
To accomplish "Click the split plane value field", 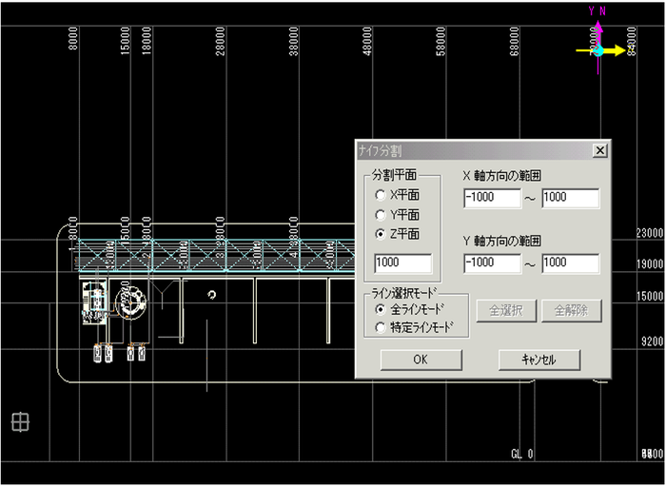I will [x=403, y=263].
